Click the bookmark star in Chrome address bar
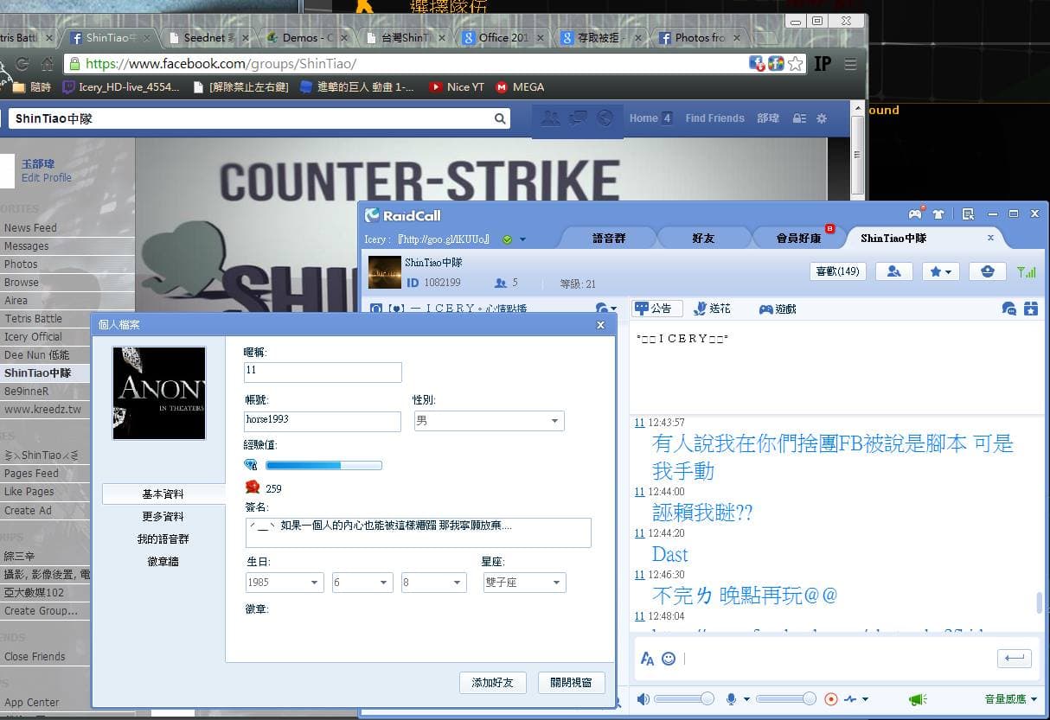Viewport: 1050px width, 720px height. (x=795, y=63)
